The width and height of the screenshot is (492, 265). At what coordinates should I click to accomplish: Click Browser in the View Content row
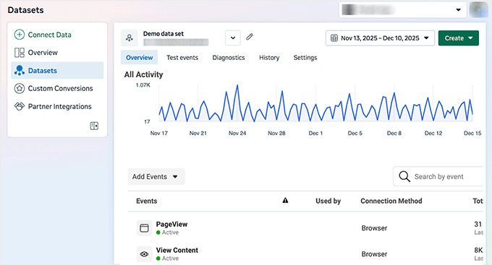pos(374,254)
